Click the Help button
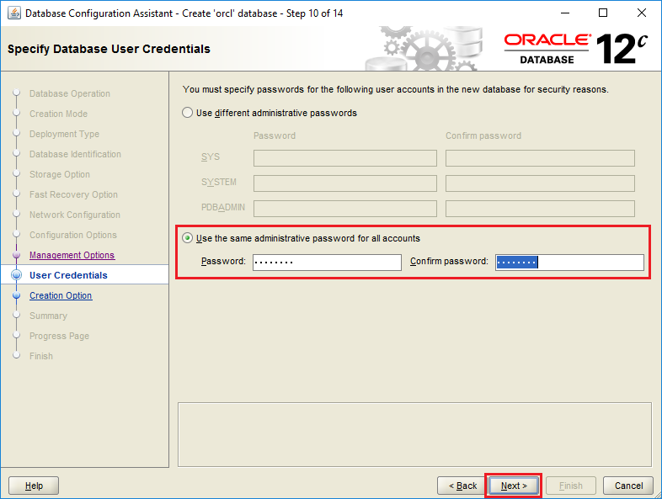 pos(34,486)
